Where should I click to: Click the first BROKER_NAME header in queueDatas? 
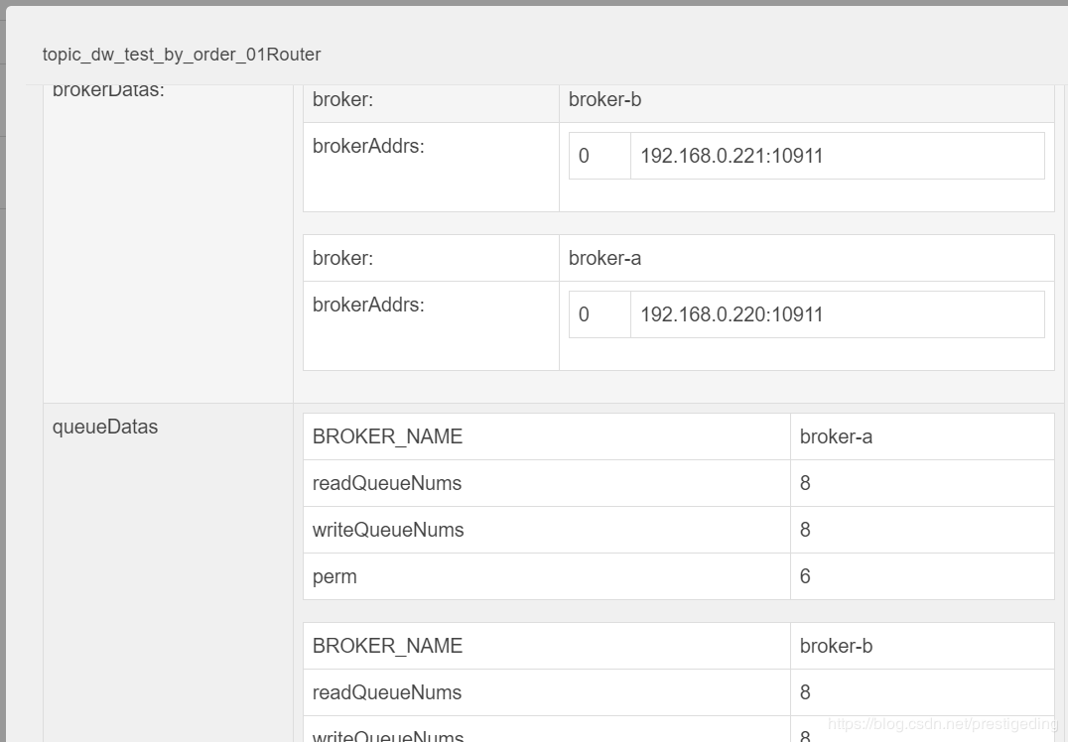pos(387,436)
